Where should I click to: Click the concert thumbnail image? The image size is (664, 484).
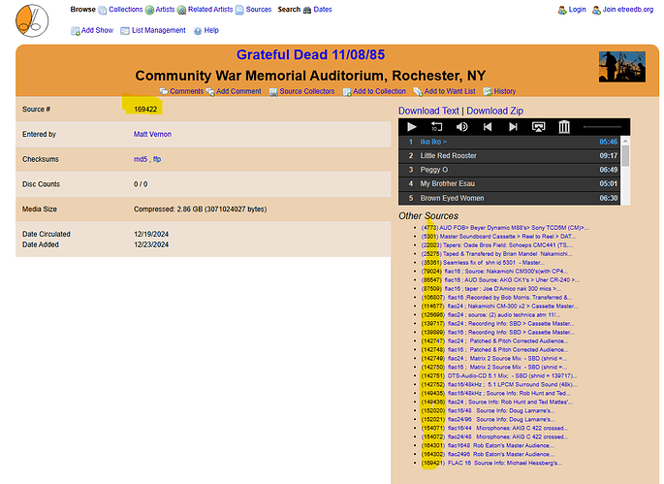coord(622,67)
